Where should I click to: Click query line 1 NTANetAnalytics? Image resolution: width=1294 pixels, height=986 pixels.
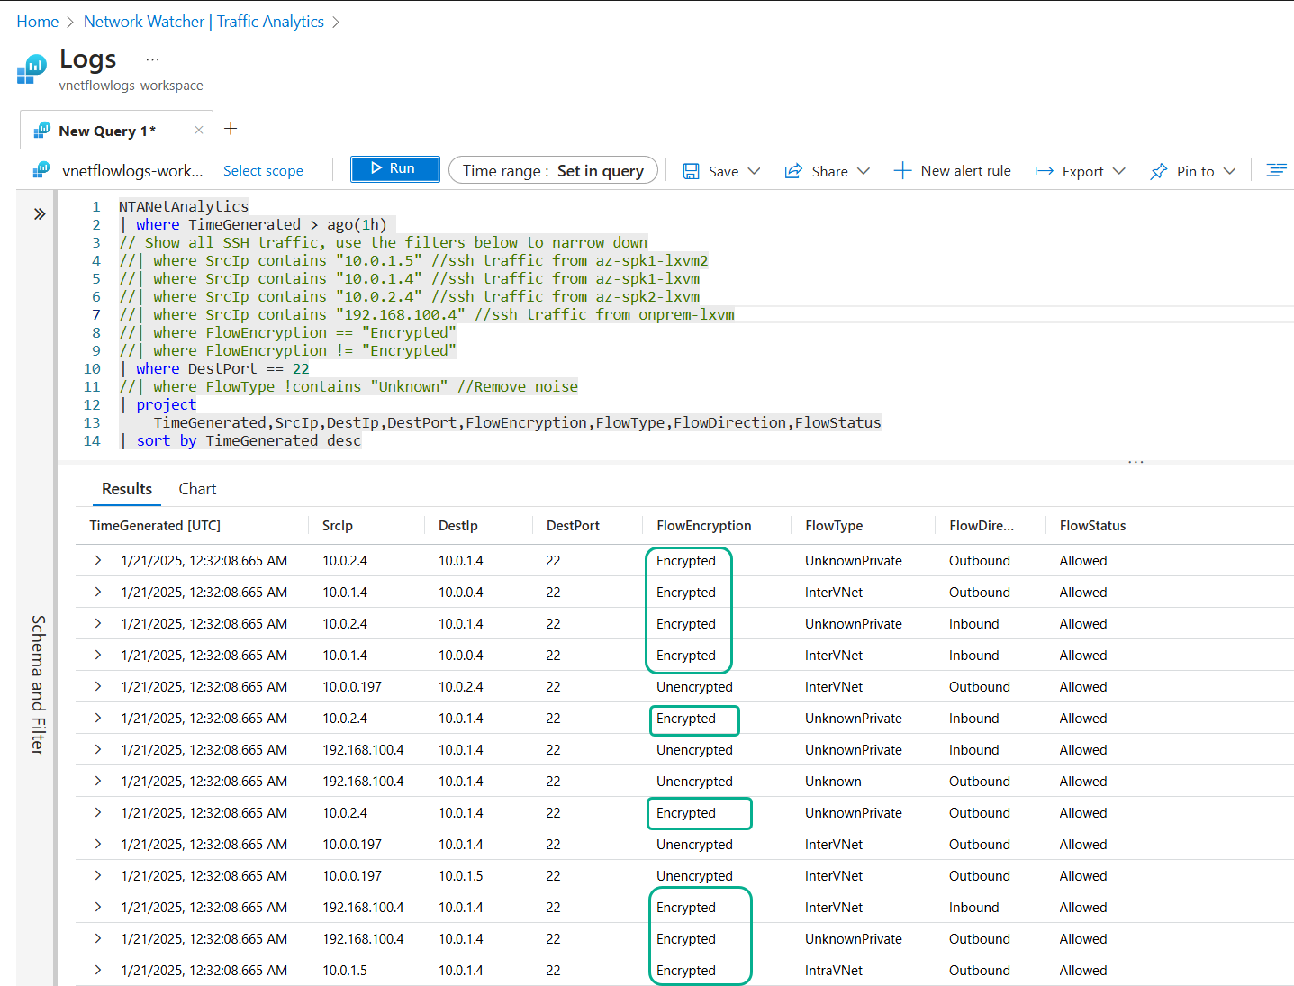184,206
